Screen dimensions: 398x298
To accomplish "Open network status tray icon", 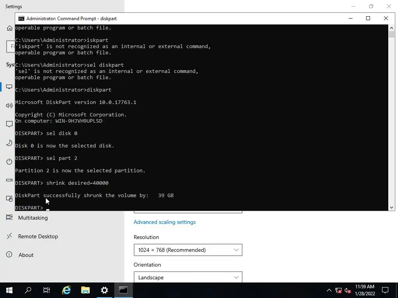I will 339,290.
